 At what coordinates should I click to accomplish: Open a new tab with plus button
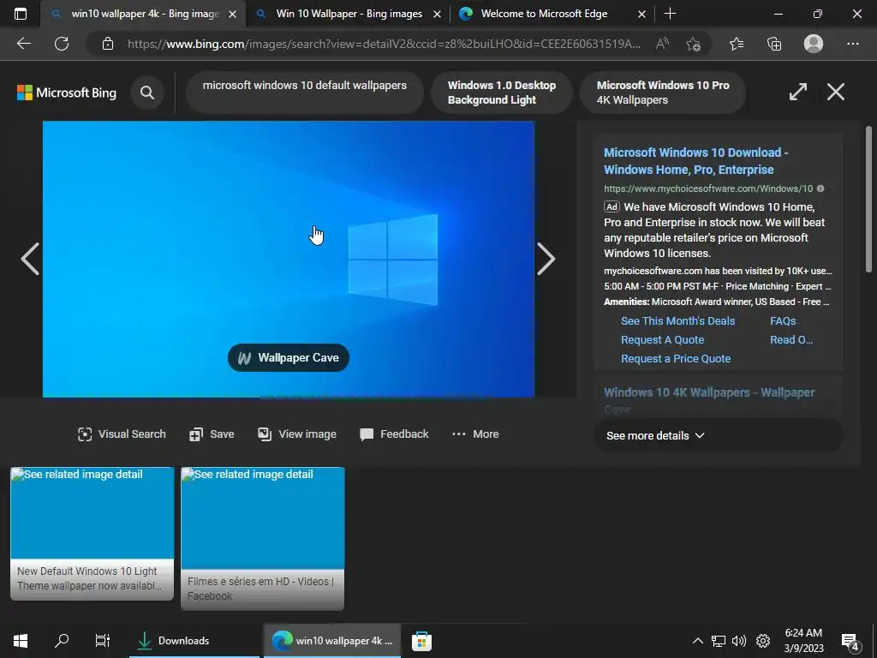coord(670,14)
